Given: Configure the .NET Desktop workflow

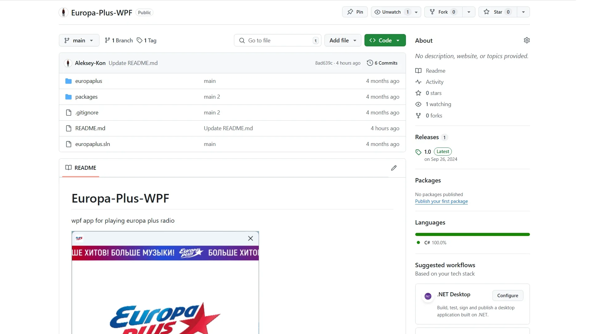Looking at the screenshot, I should (508, 296).
